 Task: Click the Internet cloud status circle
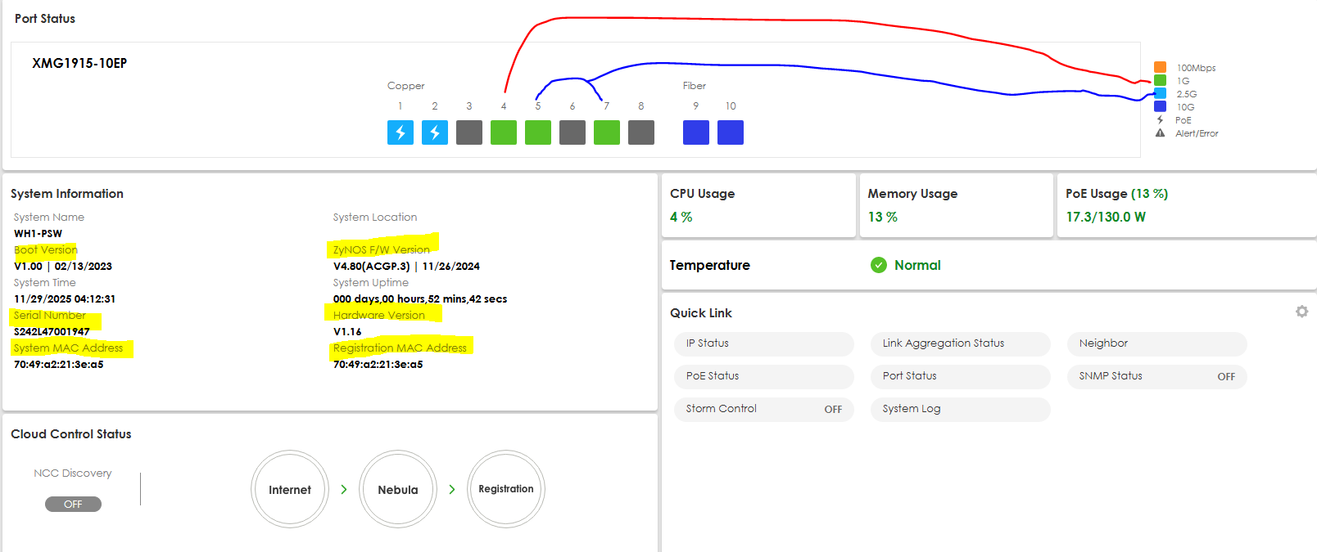290,489
